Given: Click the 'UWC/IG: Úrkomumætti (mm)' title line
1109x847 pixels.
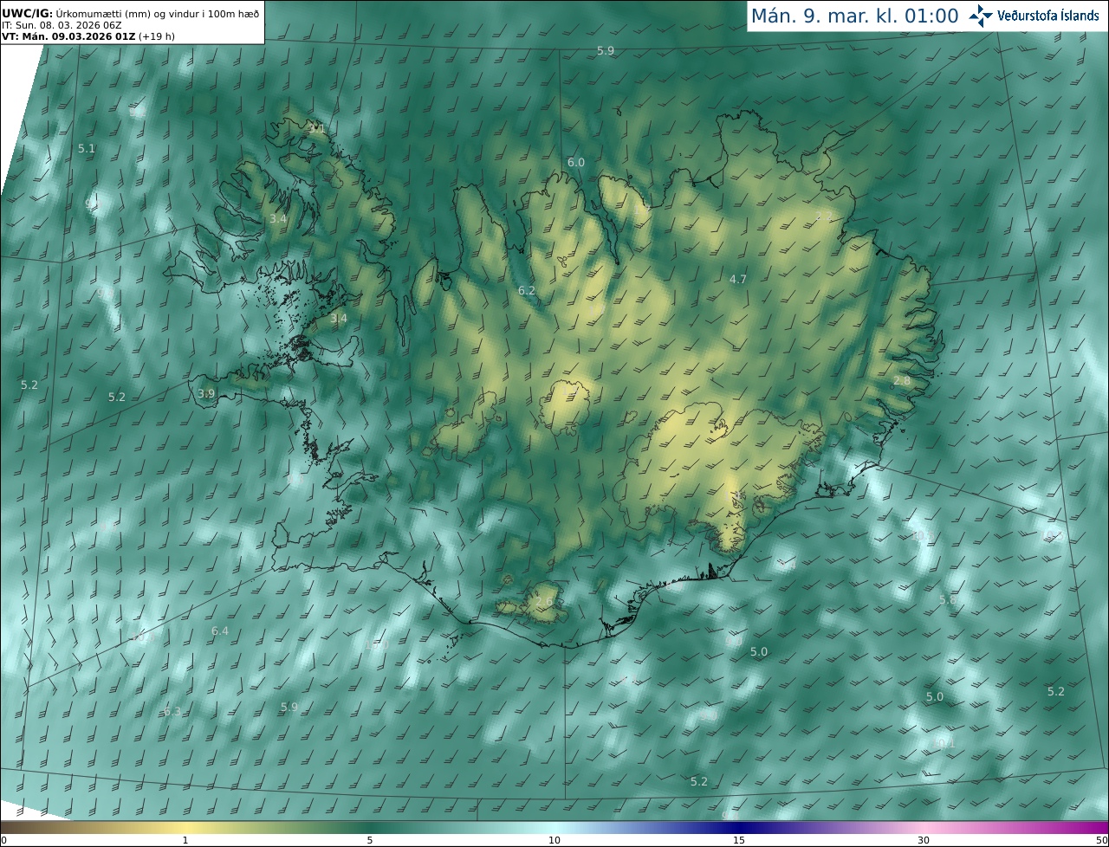Looking at the screenshot, I should [x=130, y=13].
